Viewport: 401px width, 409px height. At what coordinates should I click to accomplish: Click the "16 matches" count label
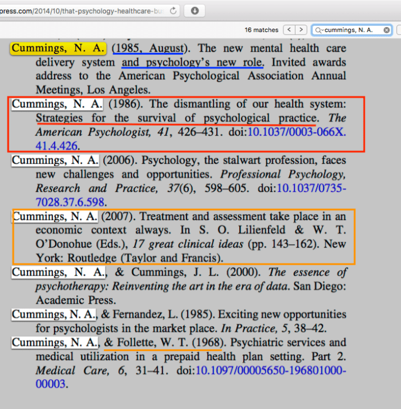tap(262, 30)
